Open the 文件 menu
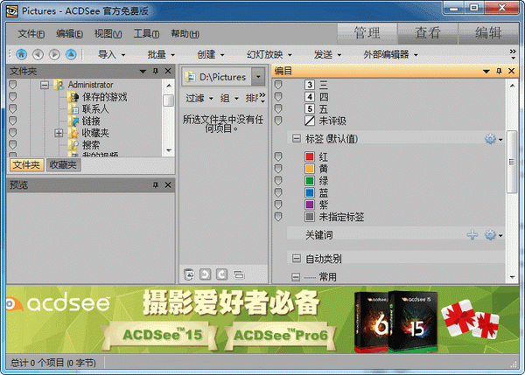Screen dimensions: 525x375 (x=31, y=33)
